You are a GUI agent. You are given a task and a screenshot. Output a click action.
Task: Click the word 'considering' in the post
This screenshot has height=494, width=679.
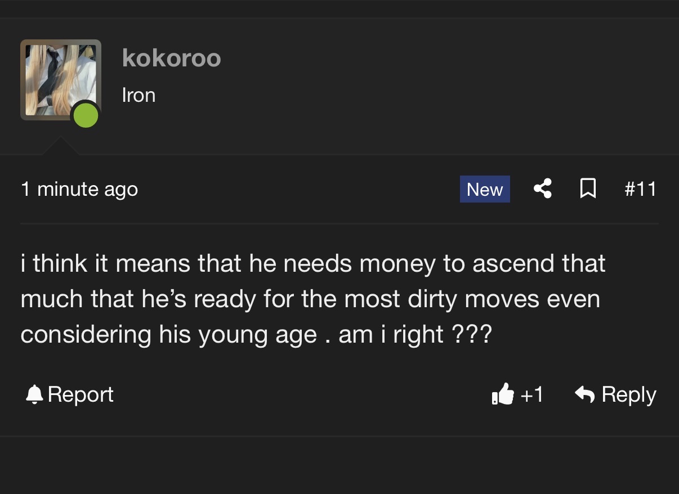point(87,335)
